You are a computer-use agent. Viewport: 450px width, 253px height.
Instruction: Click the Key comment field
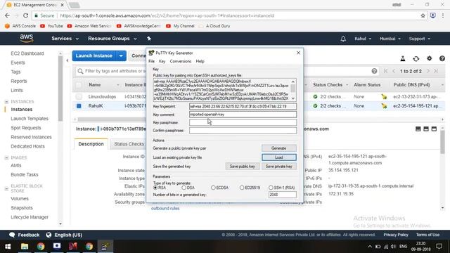coord(243,115)
